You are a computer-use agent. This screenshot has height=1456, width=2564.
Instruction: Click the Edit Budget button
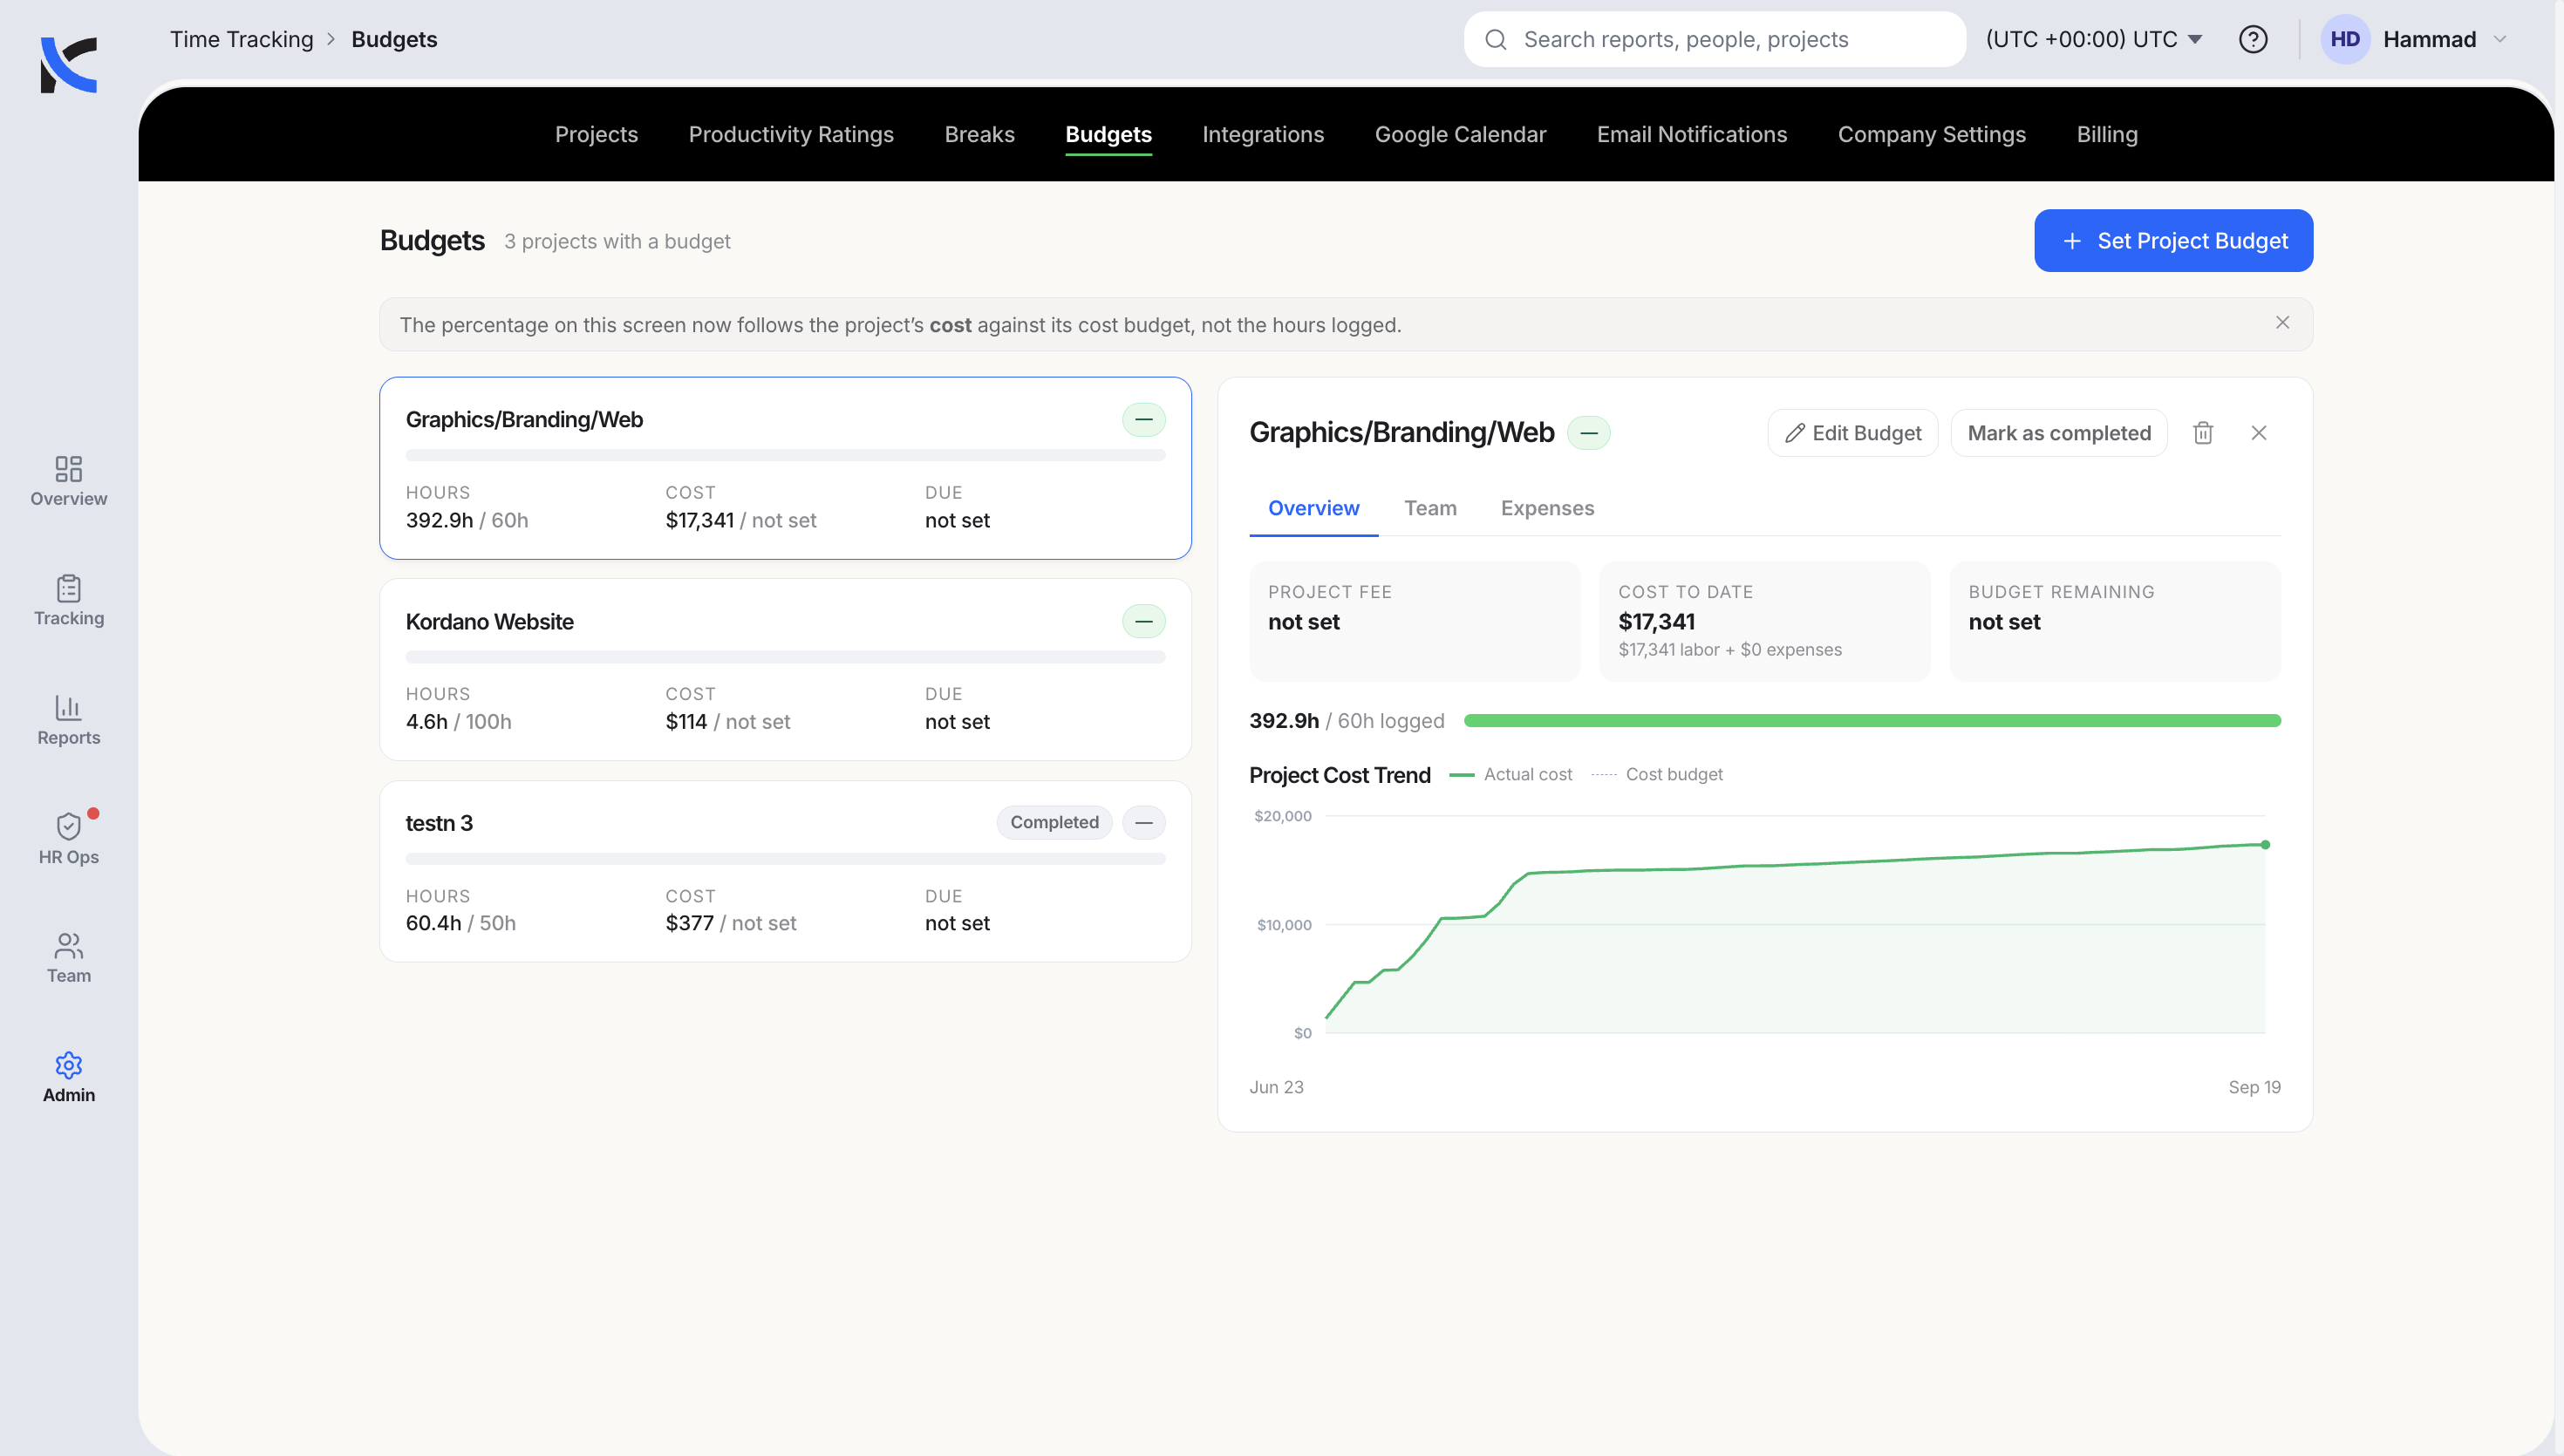click(x=1852, y=433)
